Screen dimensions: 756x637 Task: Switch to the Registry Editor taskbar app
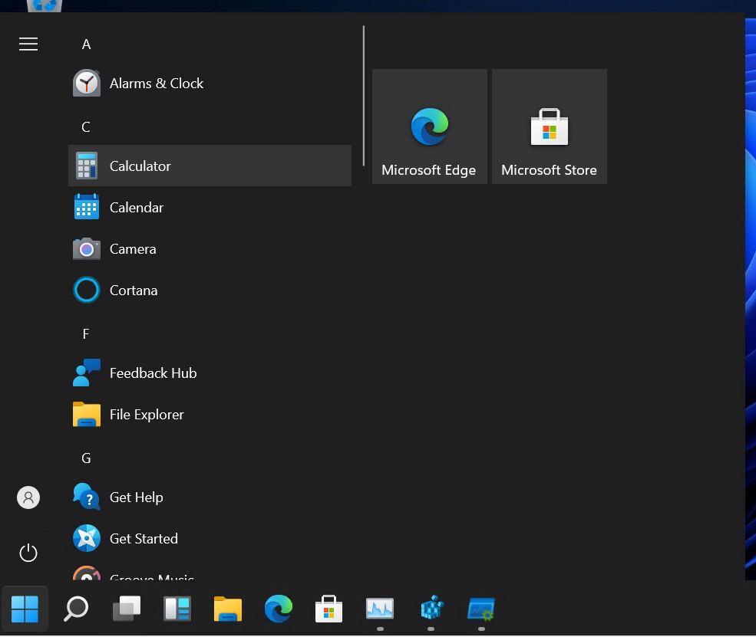(x=431, y=609)
